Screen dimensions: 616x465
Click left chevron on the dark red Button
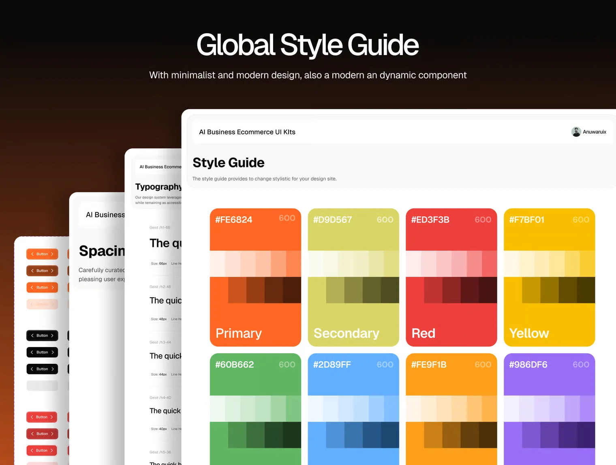click(32, 434)
